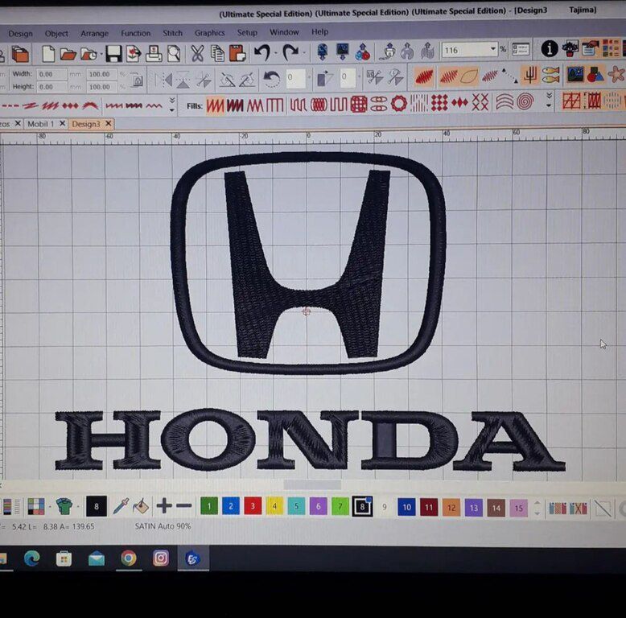Select the contour arcs fill stitch icon
Screen dimensions: 626x618
pos(505,102)
